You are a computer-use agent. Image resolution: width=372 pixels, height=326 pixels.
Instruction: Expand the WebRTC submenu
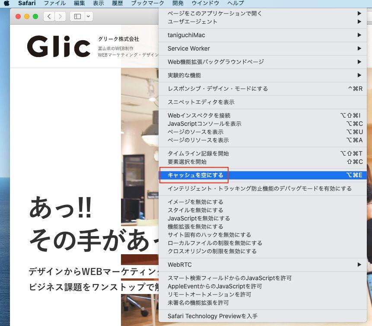(179, 265)
